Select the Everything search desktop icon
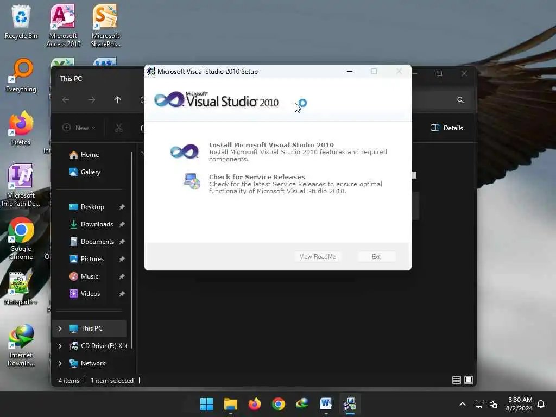 (21, 75)
